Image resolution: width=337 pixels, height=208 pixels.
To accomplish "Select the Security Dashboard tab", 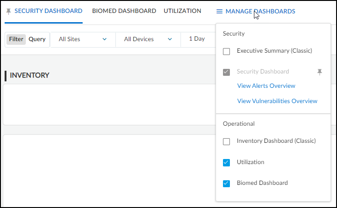I will point(48,11).
